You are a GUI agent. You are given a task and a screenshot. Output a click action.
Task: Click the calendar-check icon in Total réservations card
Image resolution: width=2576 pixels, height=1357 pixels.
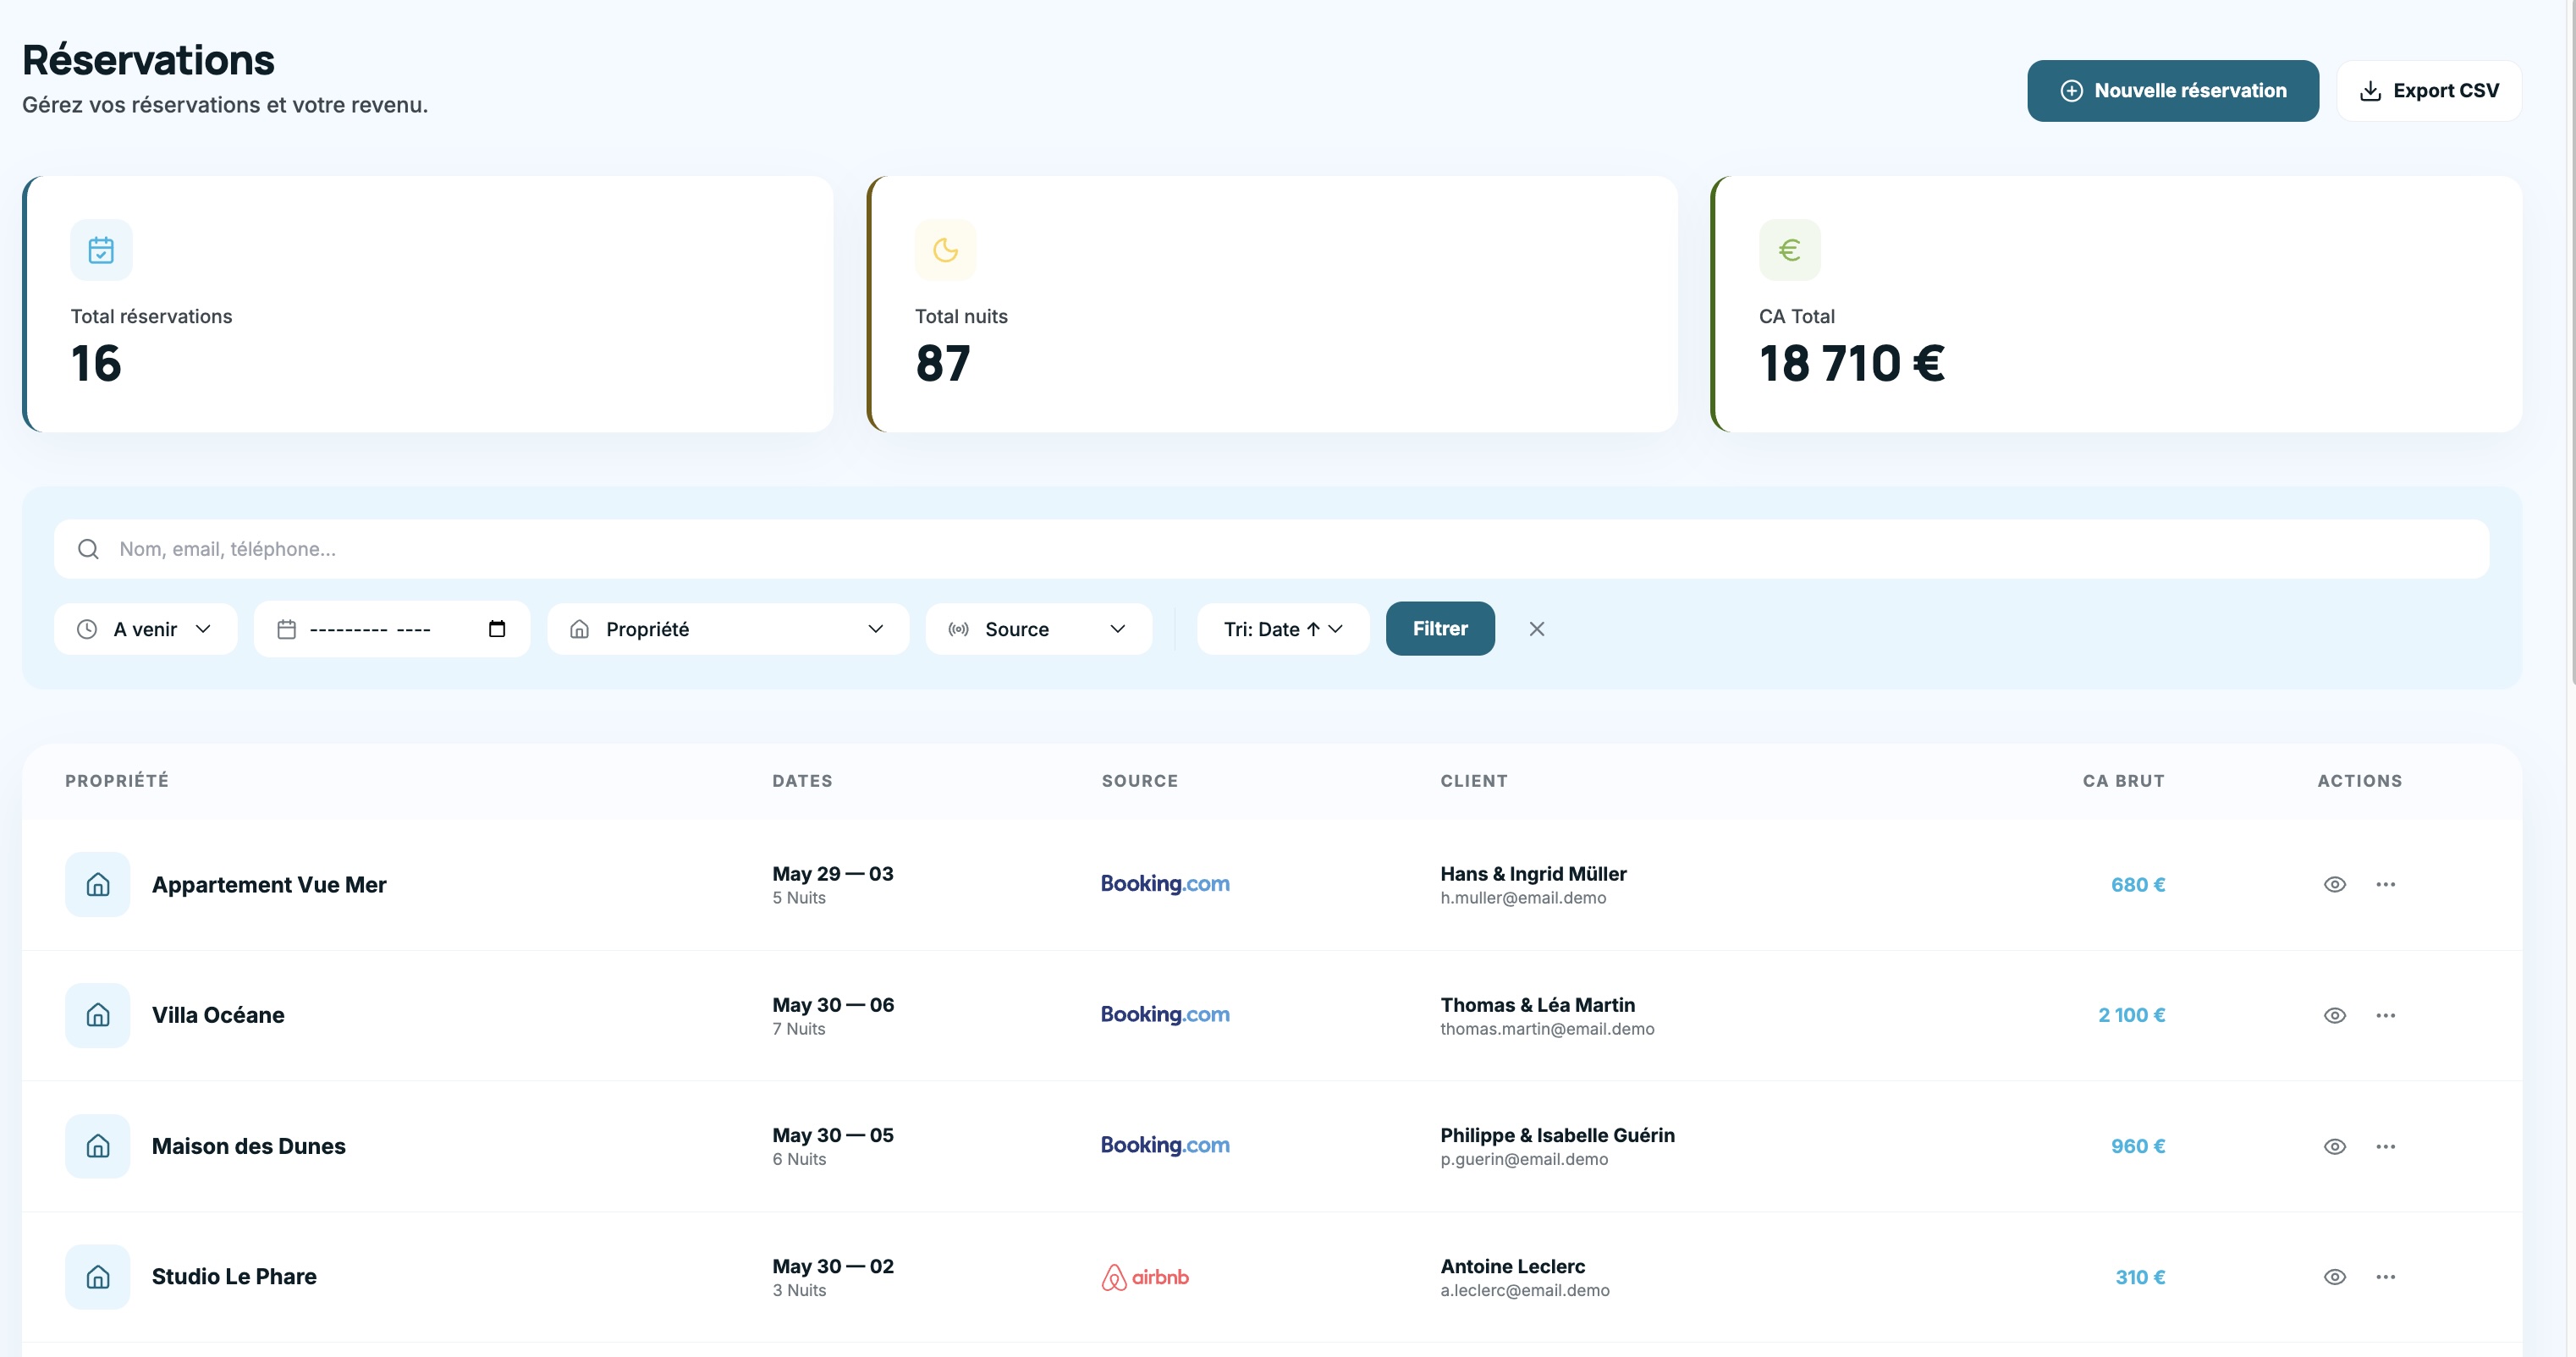(101, 250)
